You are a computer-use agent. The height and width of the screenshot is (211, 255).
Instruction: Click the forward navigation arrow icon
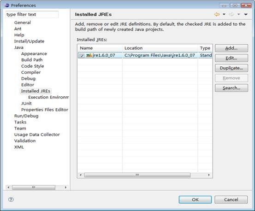point(231,14)
